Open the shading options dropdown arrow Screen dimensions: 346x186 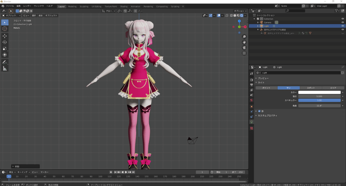245,16
